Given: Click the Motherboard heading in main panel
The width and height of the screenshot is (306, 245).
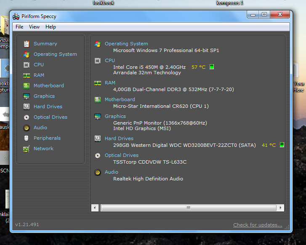Looking at the screenshot, I should (120, 99).
